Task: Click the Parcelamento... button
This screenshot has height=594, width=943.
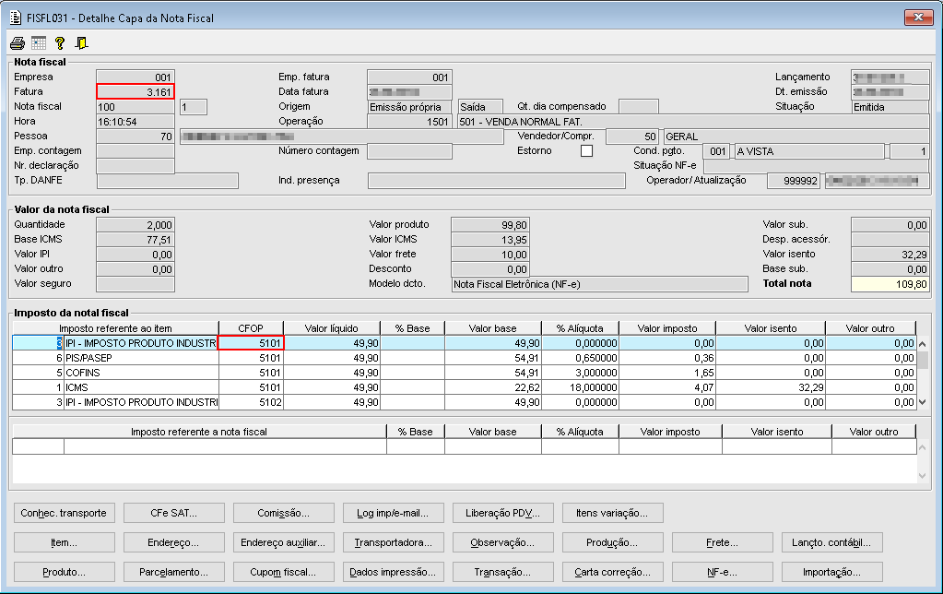Action: (x=174, y=573)
